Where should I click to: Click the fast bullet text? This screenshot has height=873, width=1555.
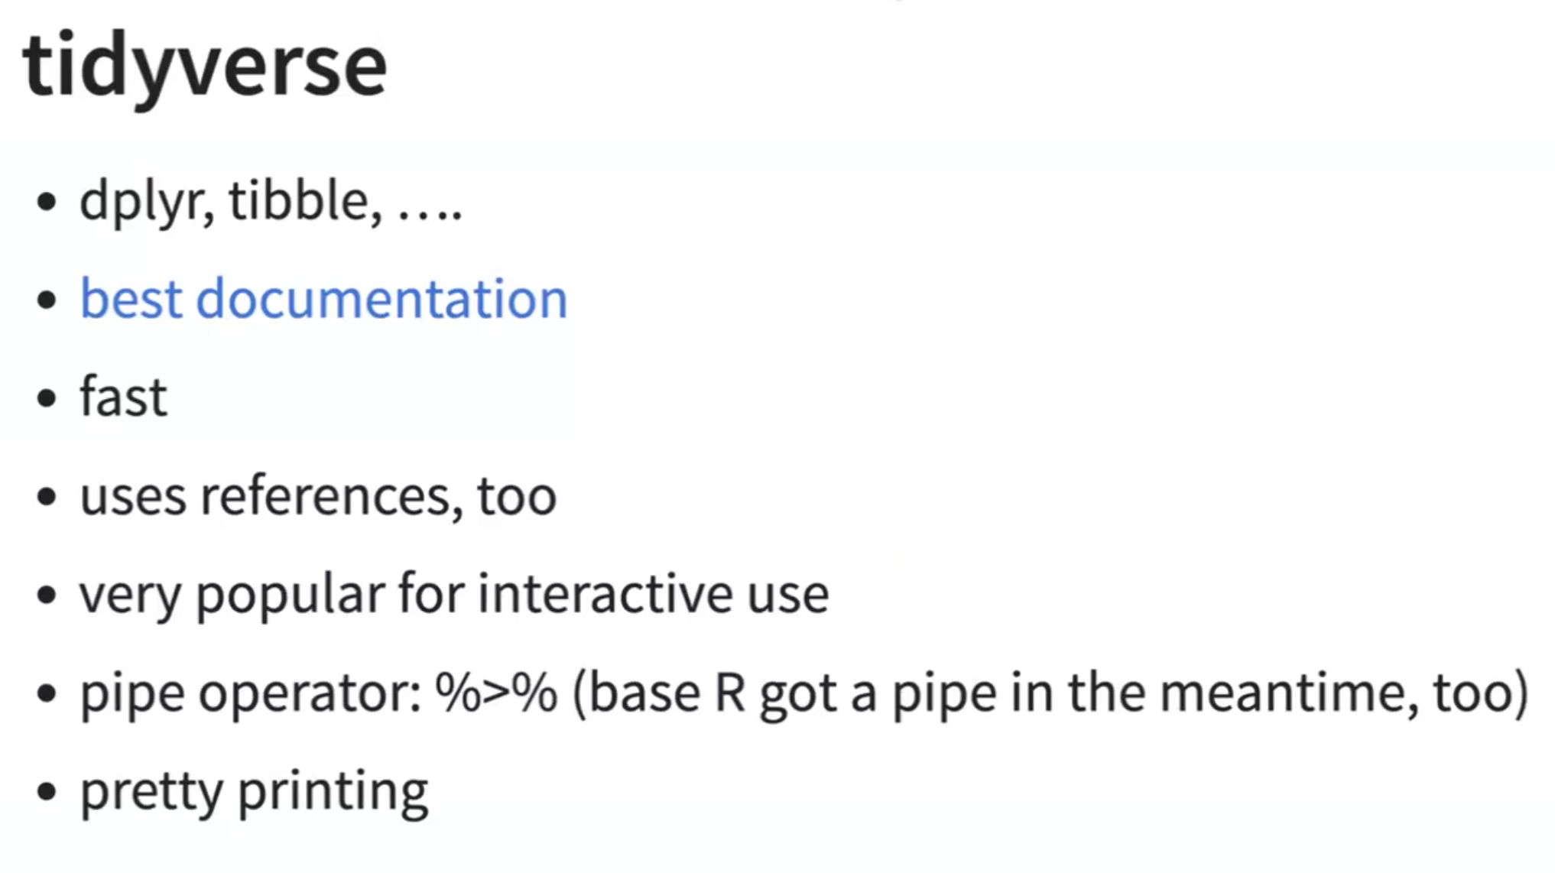(124, 397)
